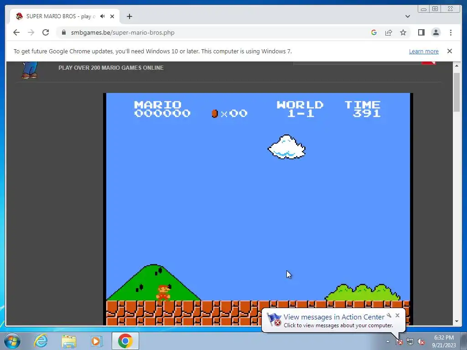The width and height of the screenshot is (467, 350).
Task: Click the padlock site info icon
Action: pos(64,32)
